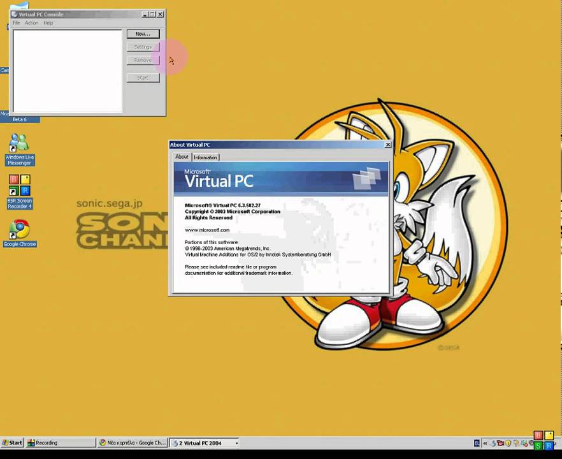Click the American Megatrends copyright line

tap(227, 248)
